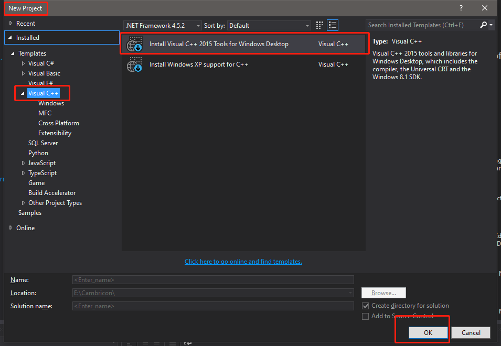The image size is (501, 346).
Task: Select the Visual C++ tree item
Action: point(43,93)
